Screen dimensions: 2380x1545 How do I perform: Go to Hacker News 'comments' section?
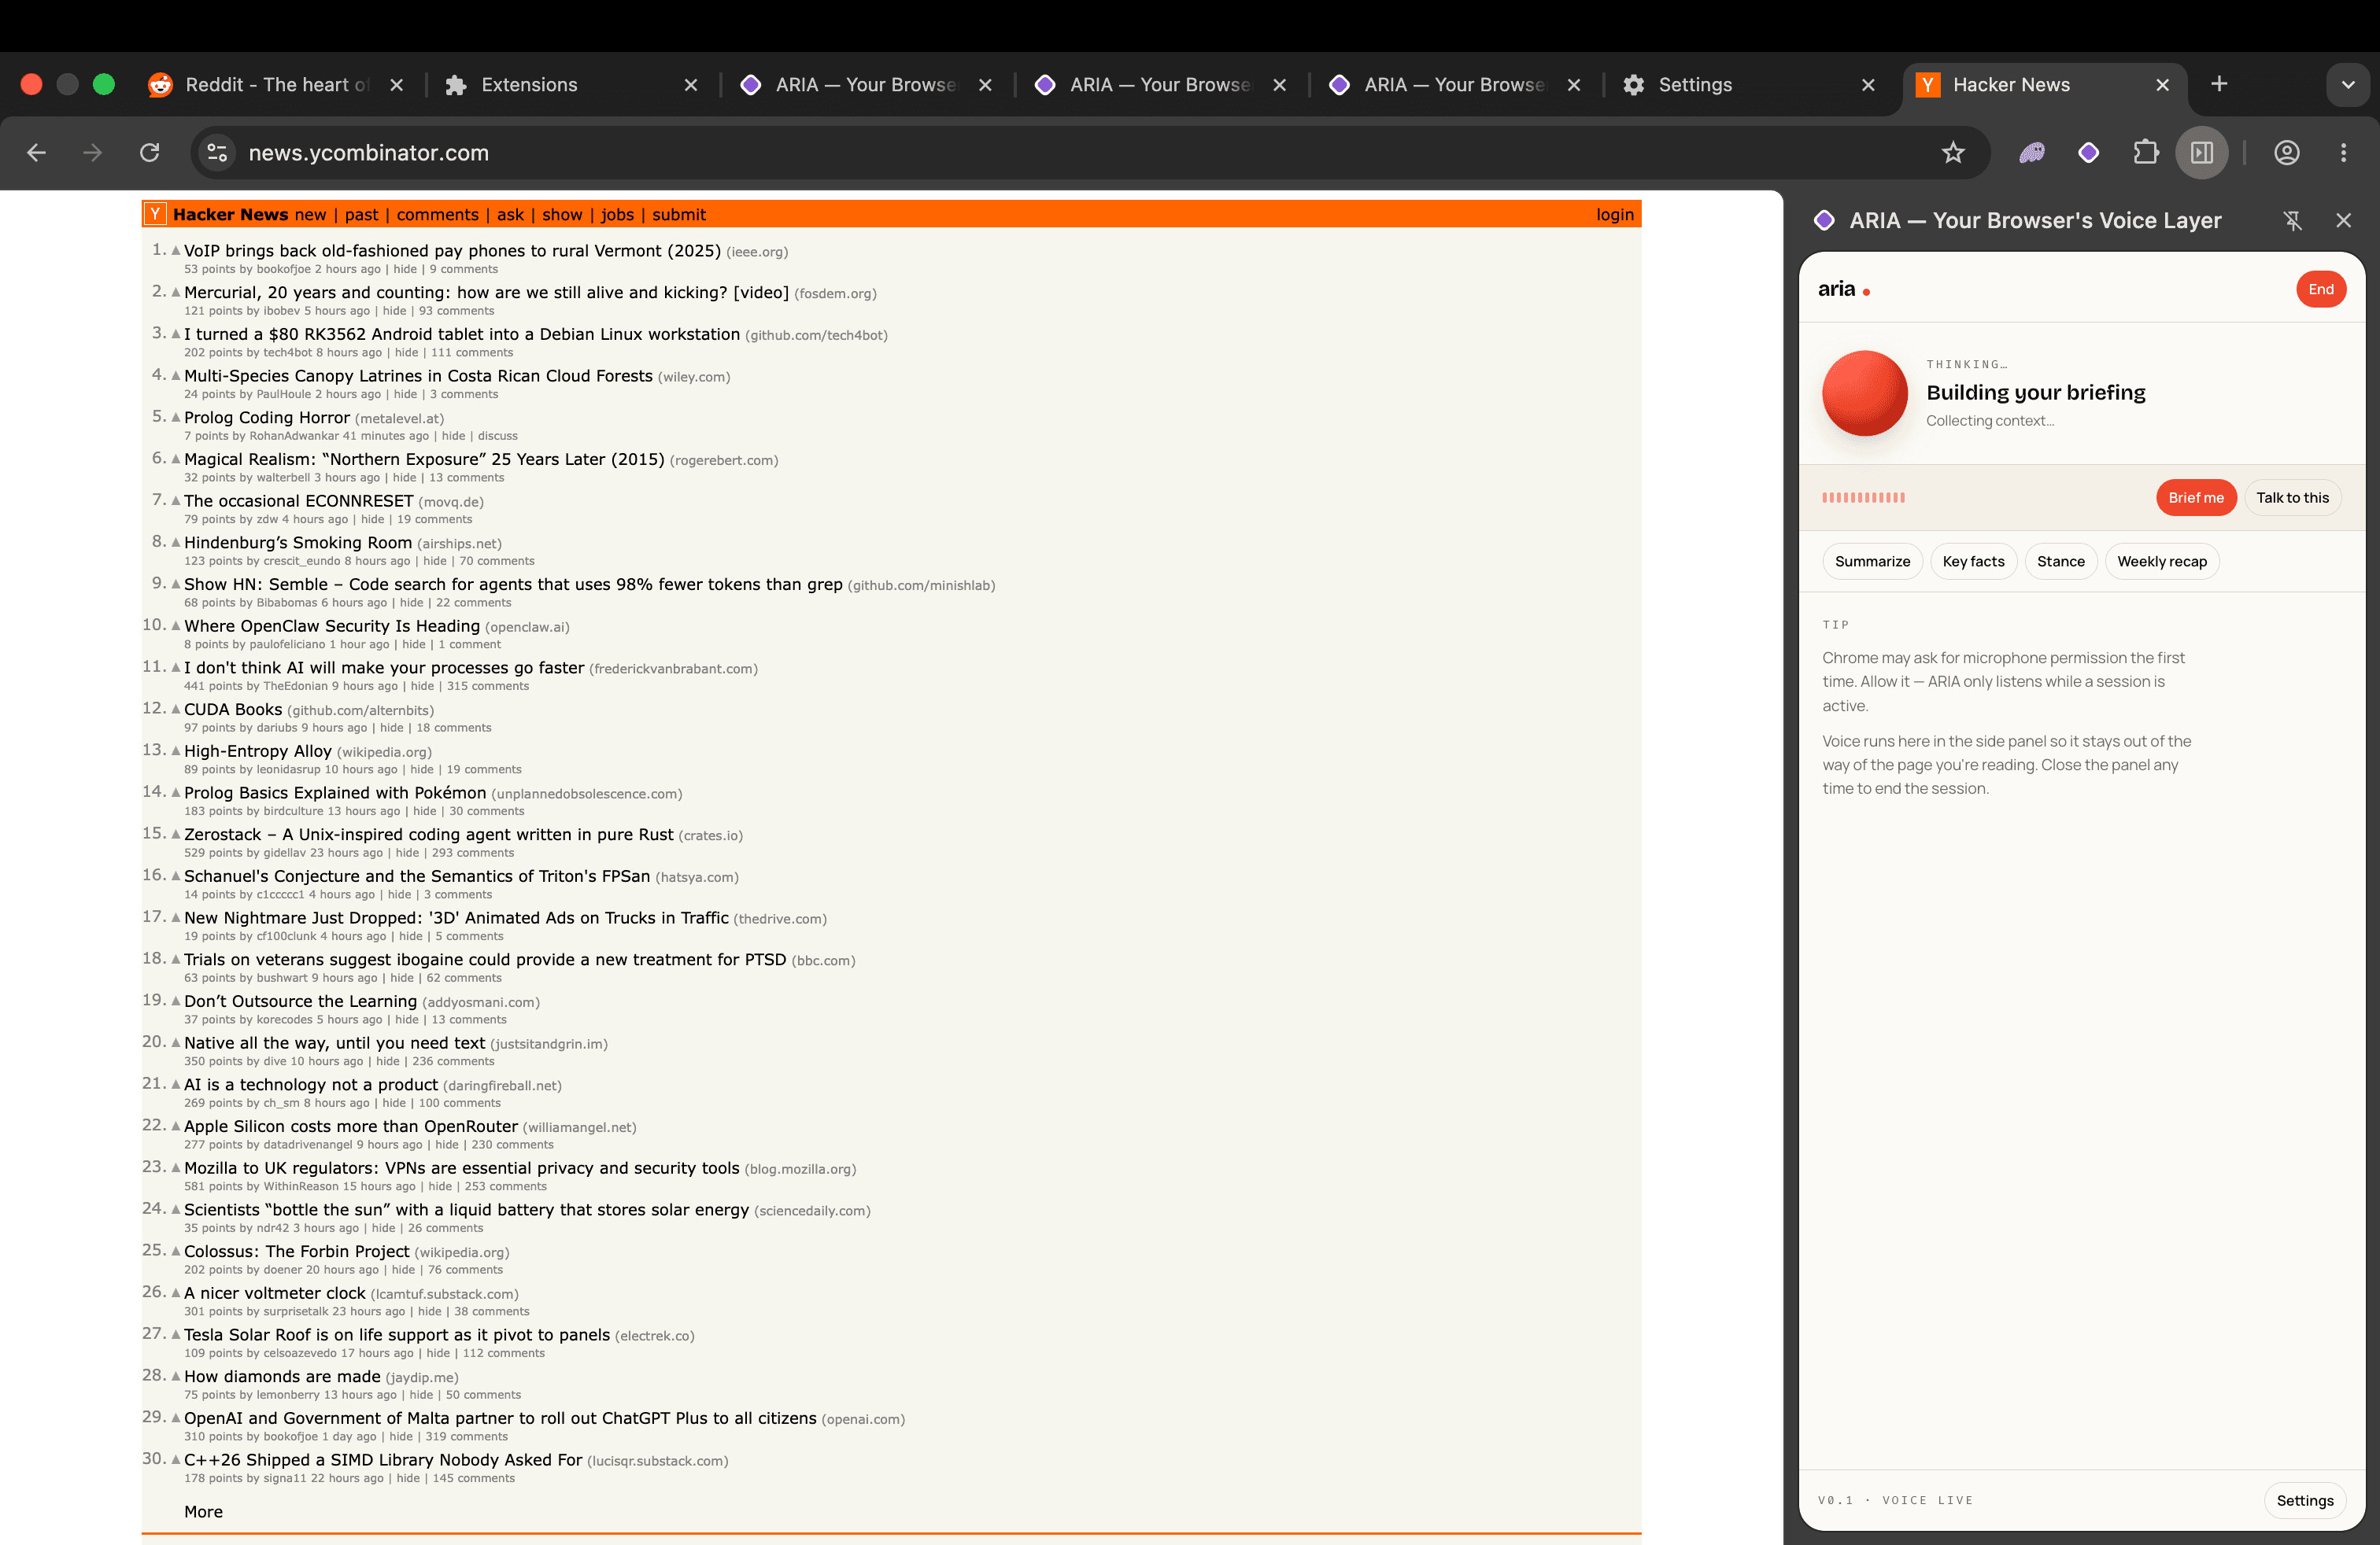438,214
